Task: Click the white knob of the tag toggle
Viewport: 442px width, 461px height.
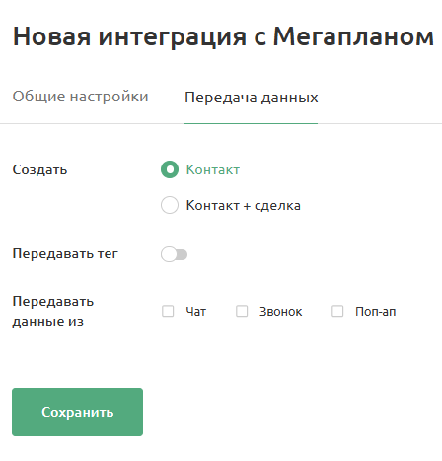Action: point(169,254)
